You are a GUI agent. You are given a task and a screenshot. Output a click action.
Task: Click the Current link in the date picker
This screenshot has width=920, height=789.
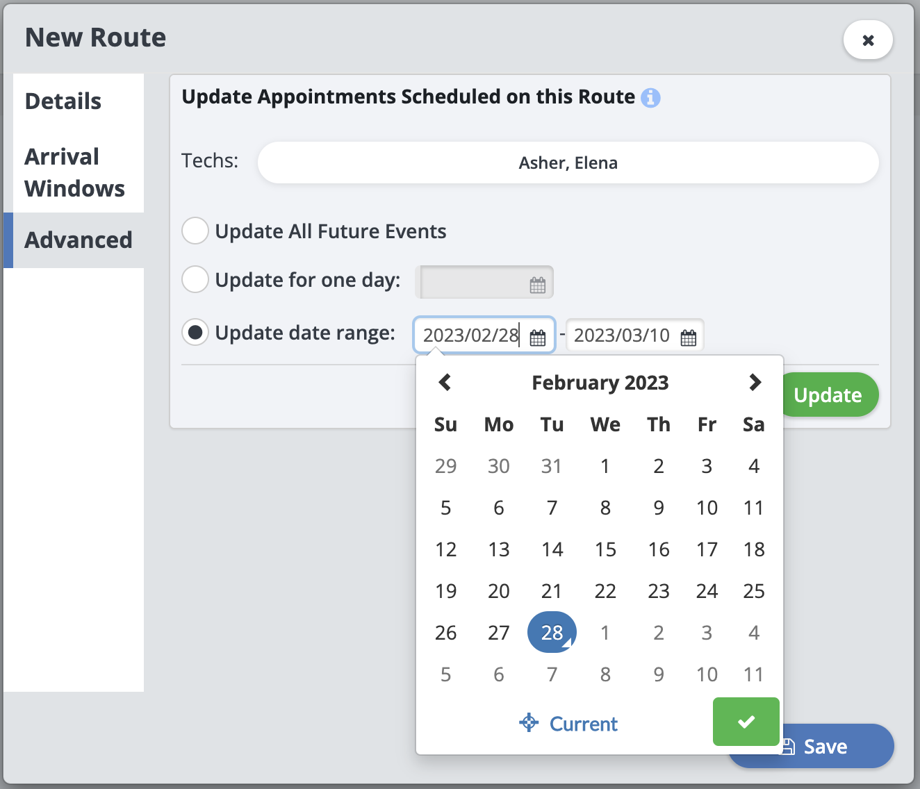click(568, 724)
